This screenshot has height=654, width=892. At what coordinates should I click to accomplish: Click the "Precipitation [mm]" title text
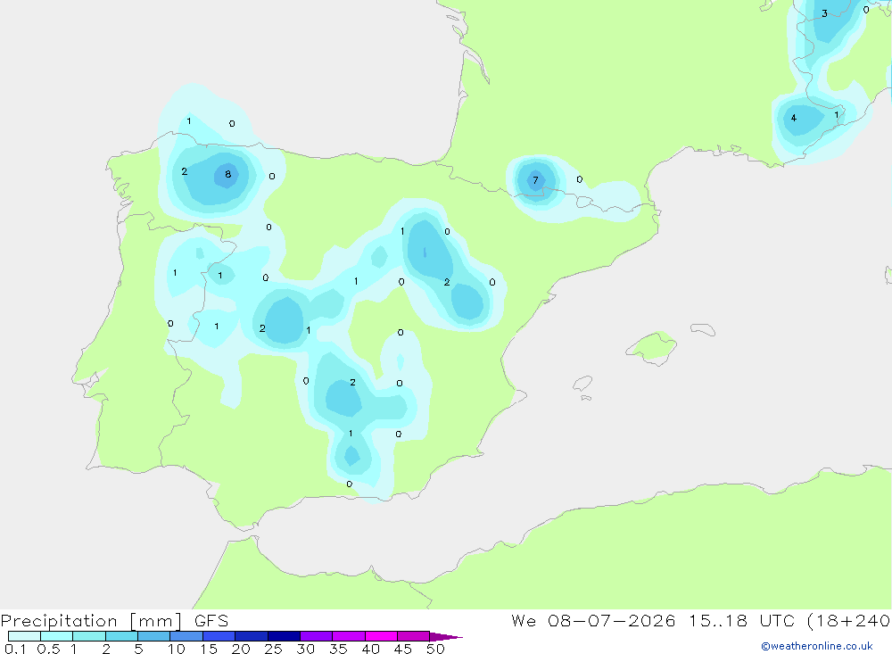click(92, 621)
